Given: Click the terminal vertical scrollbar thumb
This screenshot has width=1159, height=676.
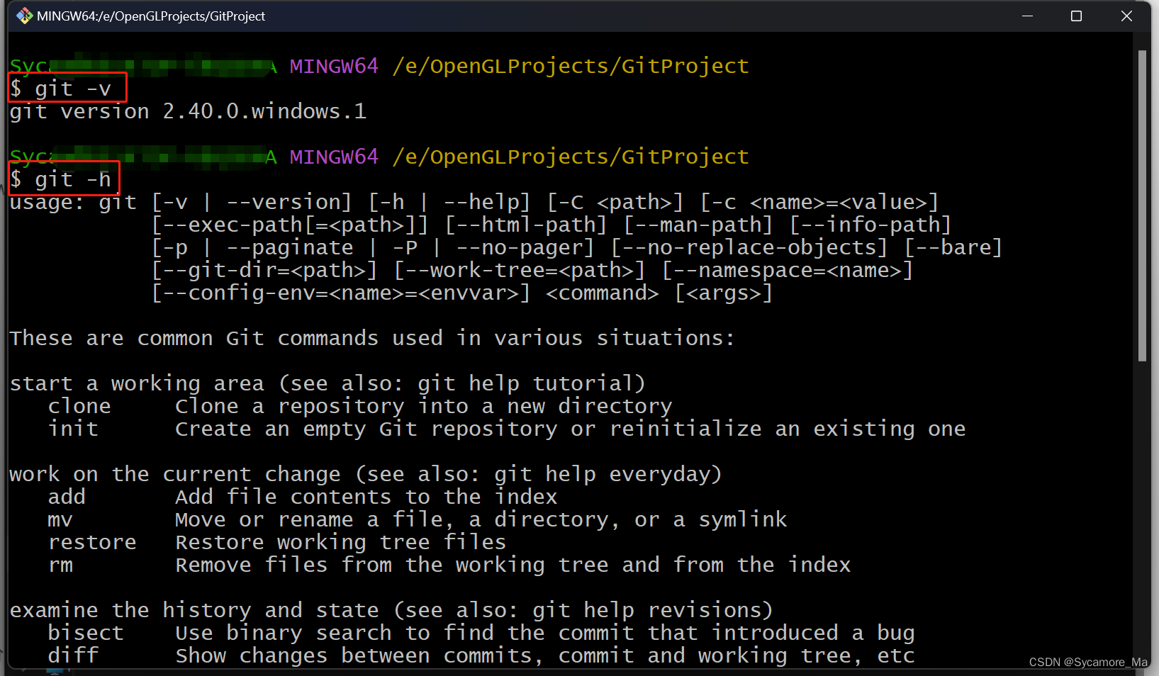Looking at the screenshot, I should click(1142, 205).
